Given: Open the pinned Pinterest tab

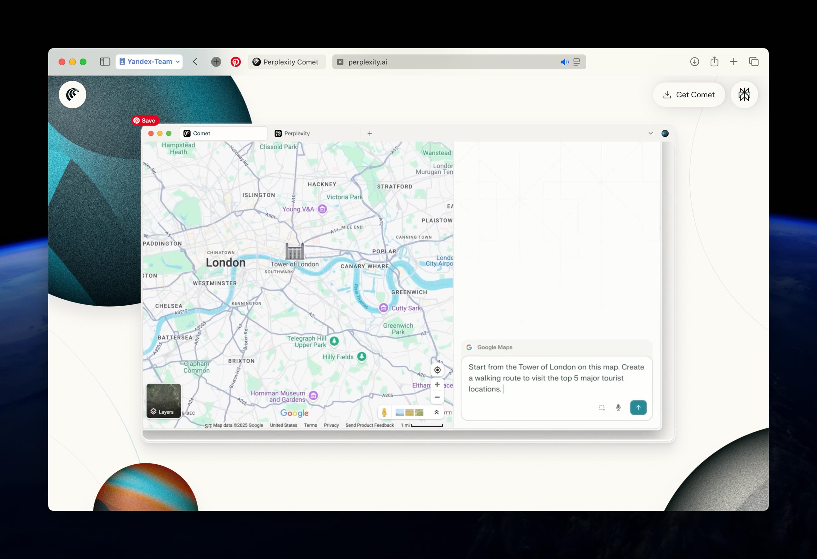Looking at the screenshot, I should click(x=236, y=62).
